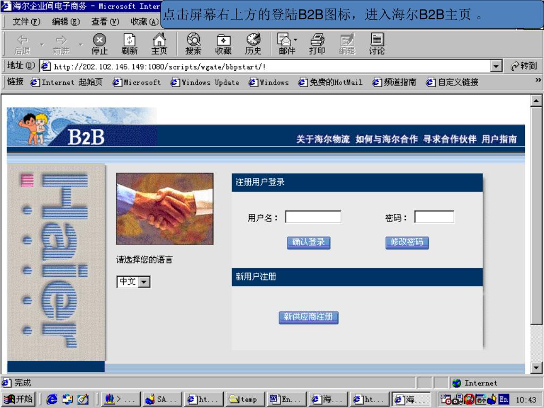Click 关于海尔物流 in the banner

323,139
